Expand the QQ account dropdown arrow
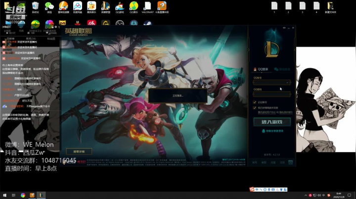 click(x=287, y=83)
